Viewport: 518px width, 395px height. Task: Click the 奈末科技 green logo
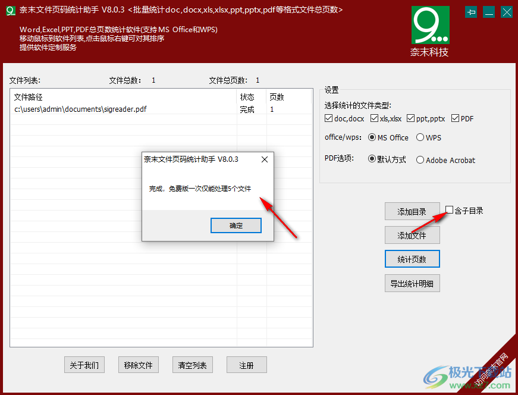[430, 25]
